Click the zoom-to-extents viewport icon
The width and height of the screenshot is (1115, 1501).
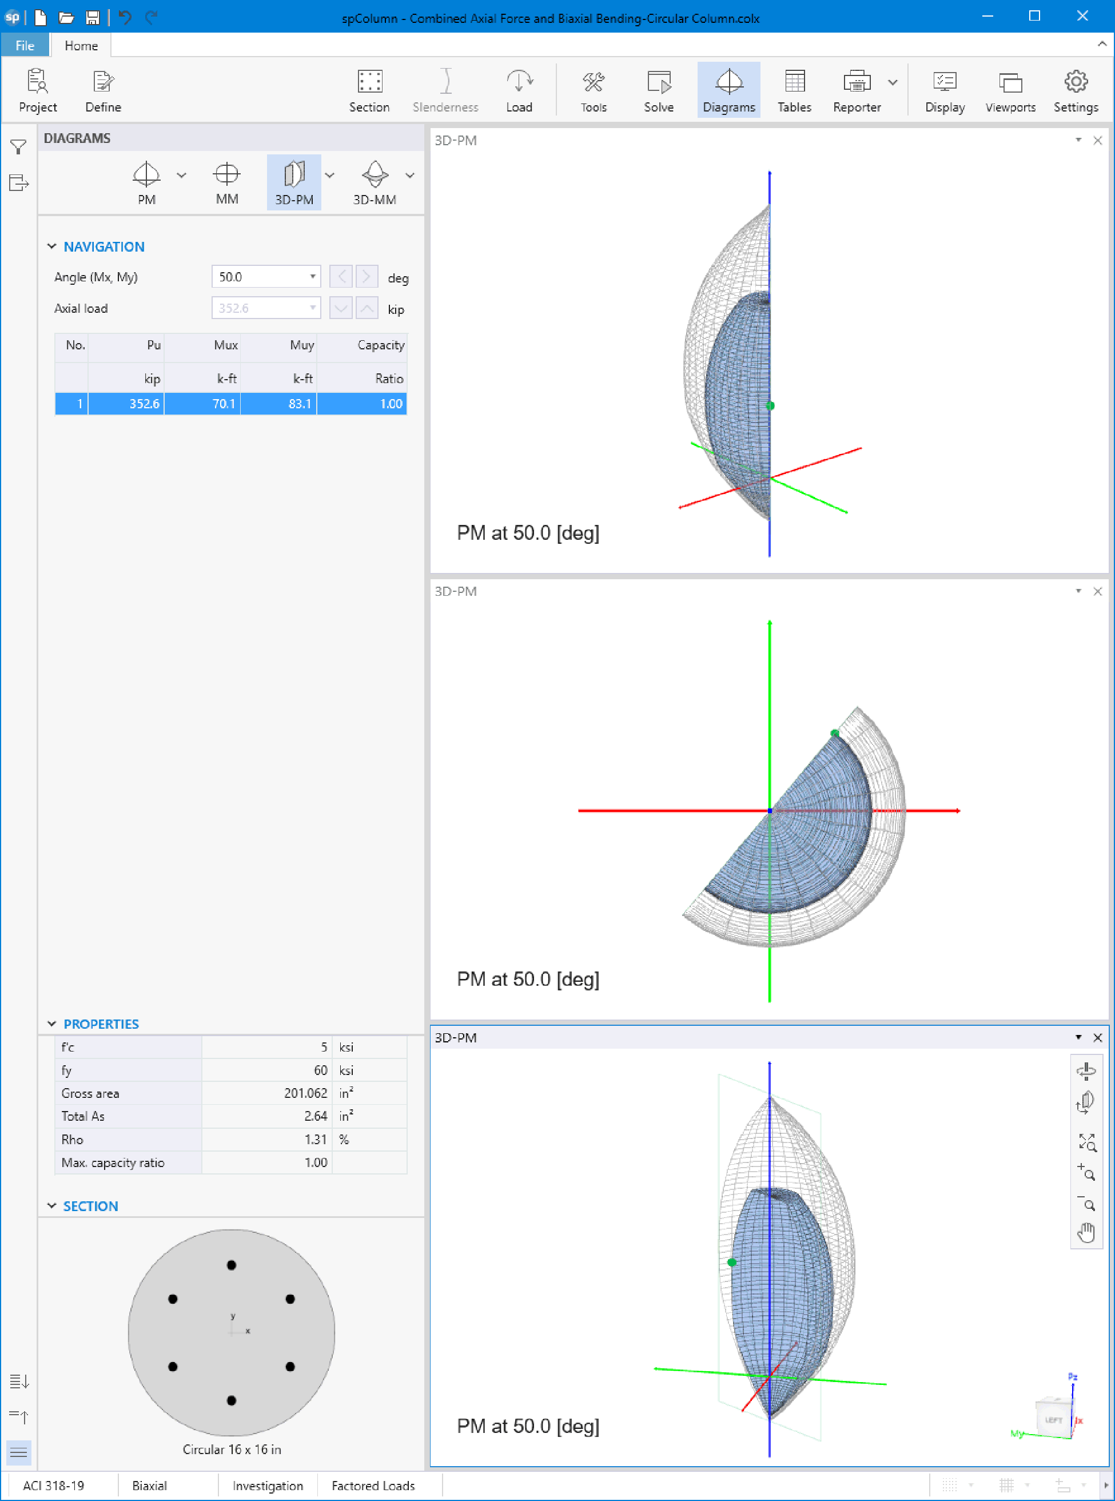point(1086,1142)
